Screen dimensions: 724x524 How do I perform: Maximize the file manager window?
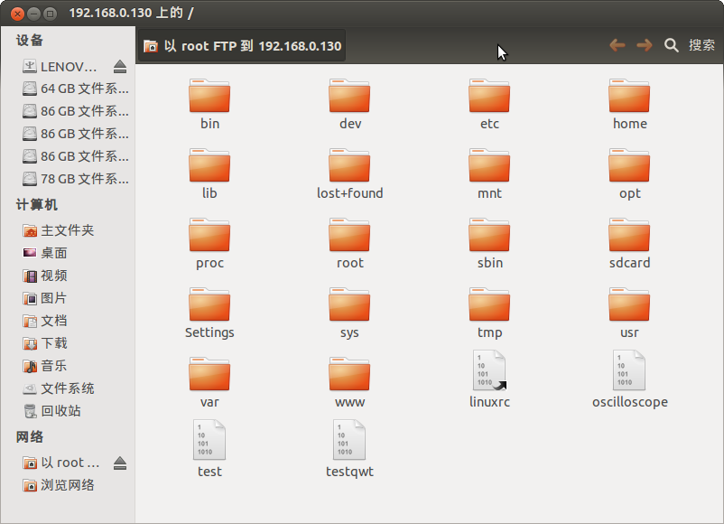pyautogui.click(x=50, y=14)
